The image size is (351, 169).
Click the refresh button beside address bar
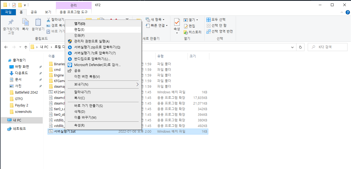point(300,47)
